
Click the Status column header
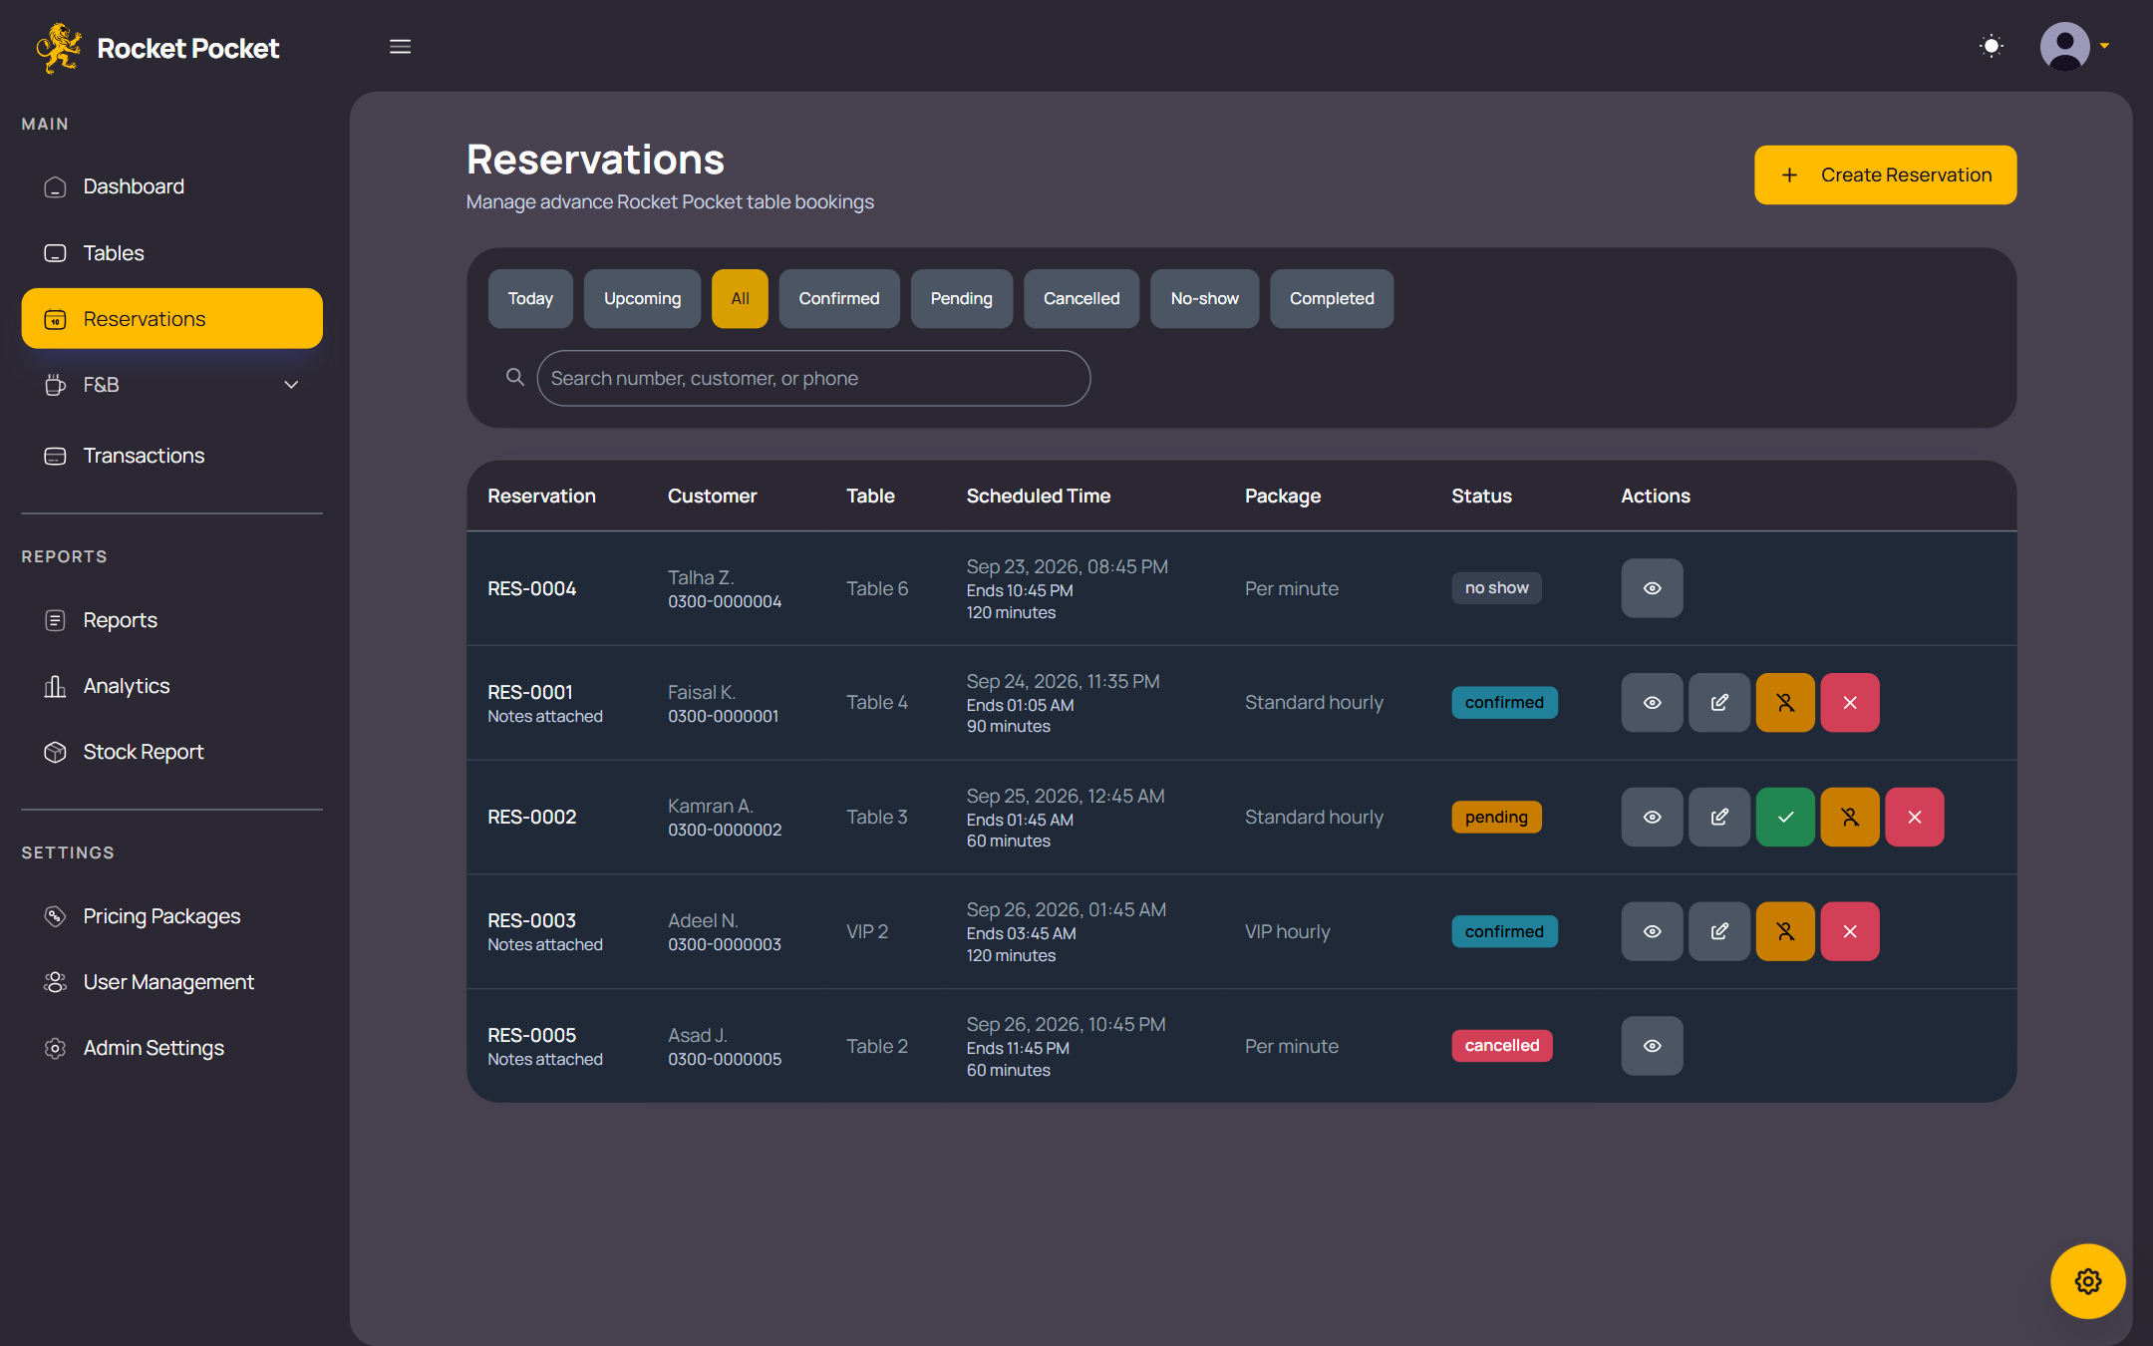[1481, 496]
